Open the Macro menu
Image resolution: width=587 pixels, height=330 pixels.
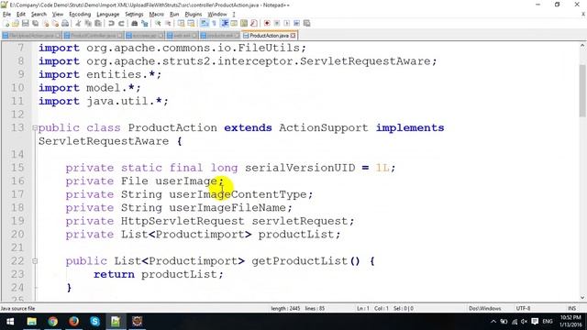pos(157,15)
